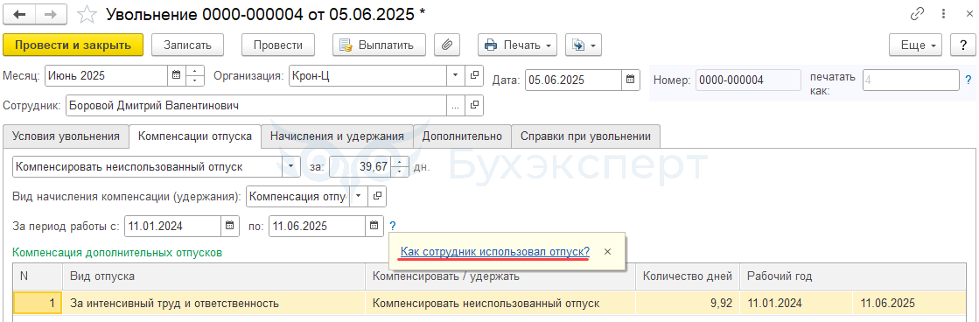Image resolution: width=979 pixels, height=322 pixels.
Task: Click period end date 11.06.2025 field
Action: click(318, 226)
